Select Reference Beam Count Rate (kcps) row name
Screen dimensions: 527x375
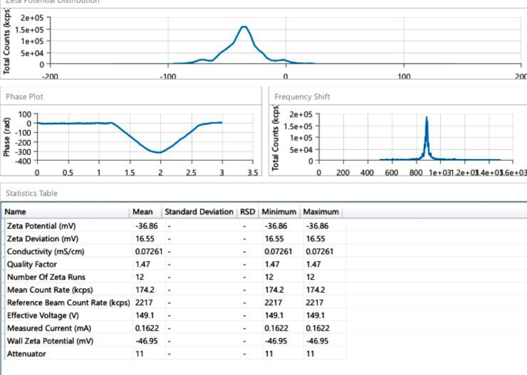[x=68, y=303]
